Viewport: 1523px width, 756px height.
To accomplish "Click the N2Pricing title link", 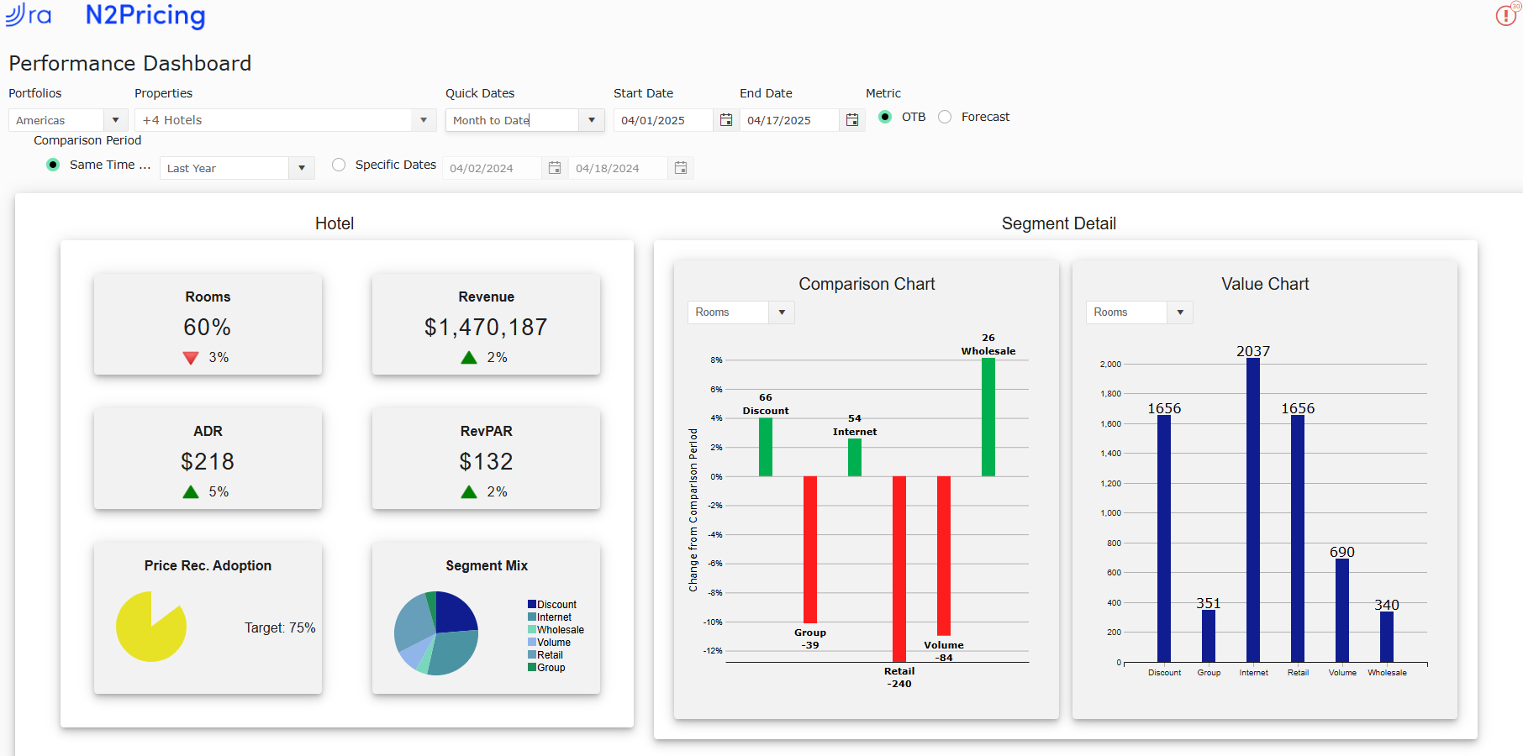I will click(x=145, y=15).
